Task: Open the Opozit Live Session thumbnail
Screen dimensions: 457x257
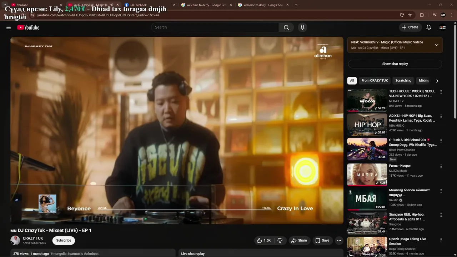Action: pos(367,247)
